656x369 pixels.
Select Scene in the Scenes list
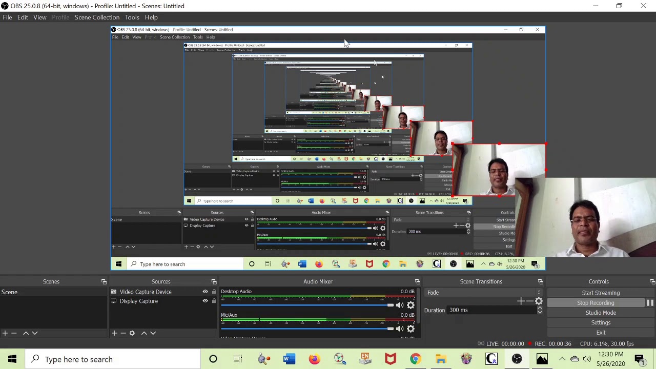[53, 292]
